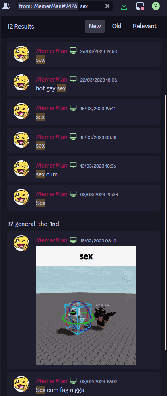Toggle the member list icon
The height and width of the screenshot is (396, 167).
tap(6, 6)
